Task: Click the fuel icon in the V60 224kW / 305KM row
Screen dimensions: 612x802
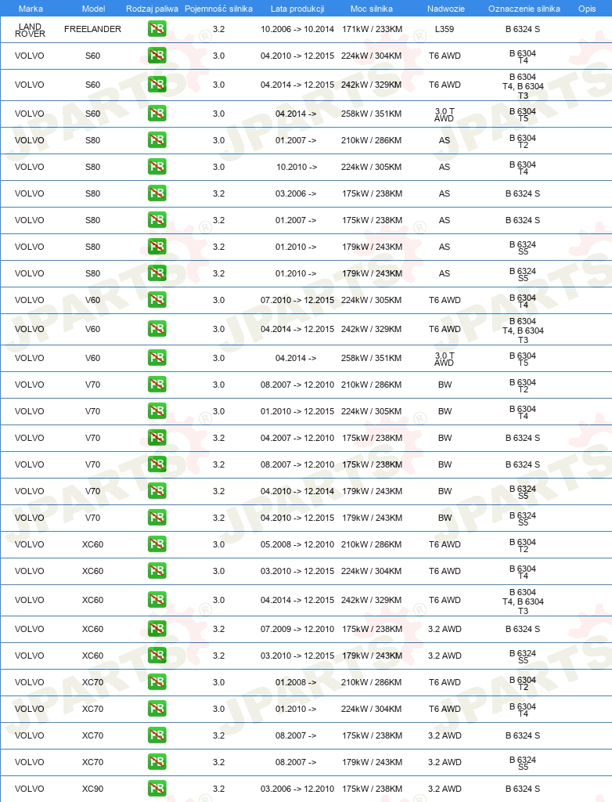Action: [157, 300]
